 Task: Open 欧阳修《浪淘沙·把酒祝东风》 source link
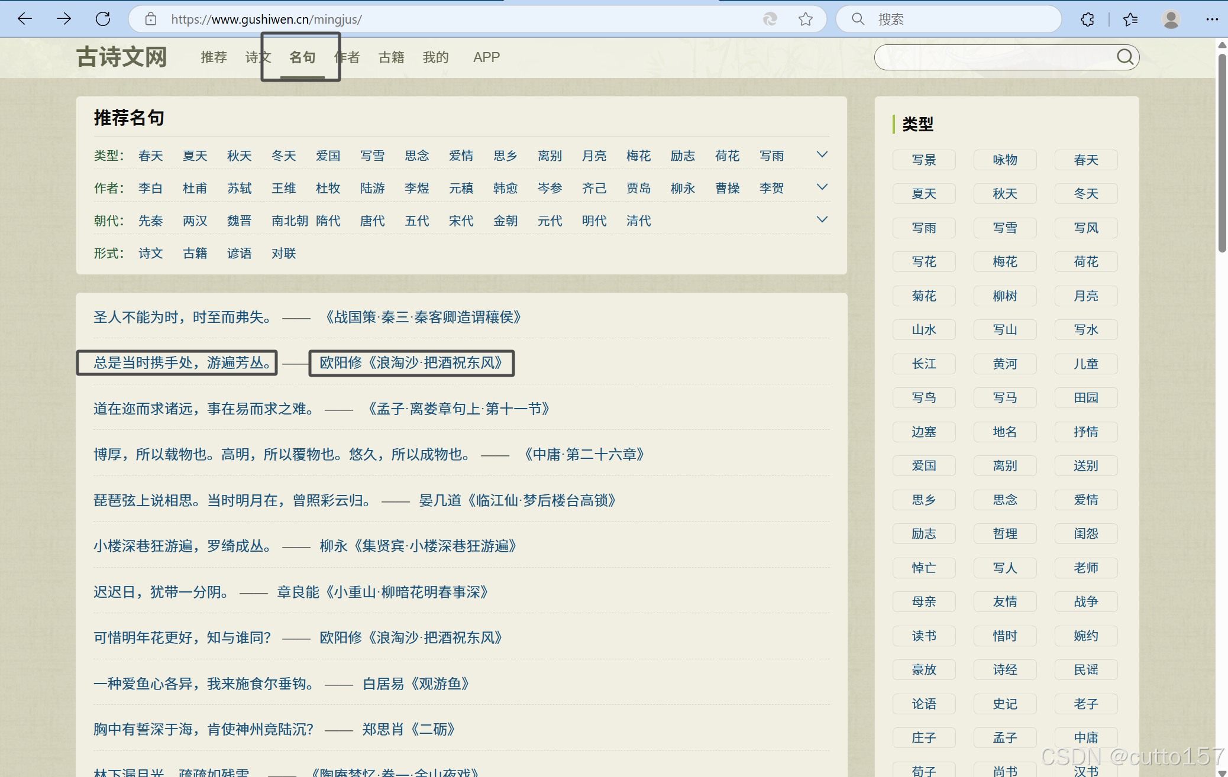[411, 362]
